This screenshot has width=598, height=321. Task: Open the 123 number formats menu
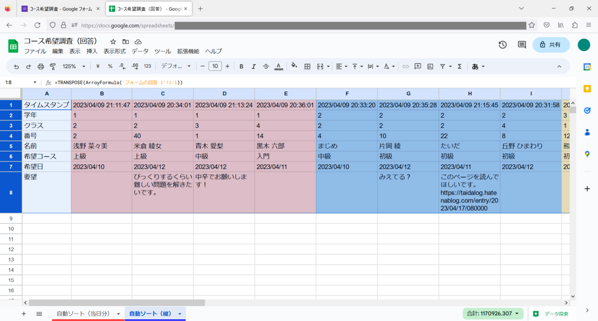[148, 66]
